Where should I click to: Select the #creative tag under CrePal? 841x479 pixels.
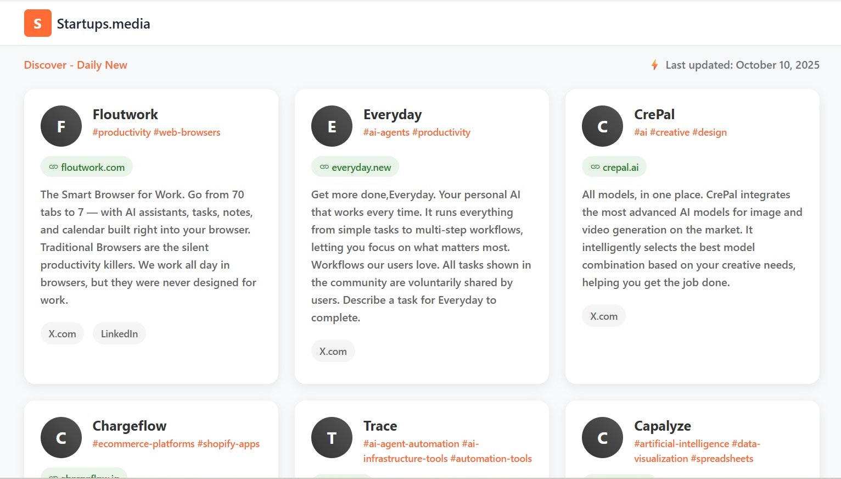670,132
